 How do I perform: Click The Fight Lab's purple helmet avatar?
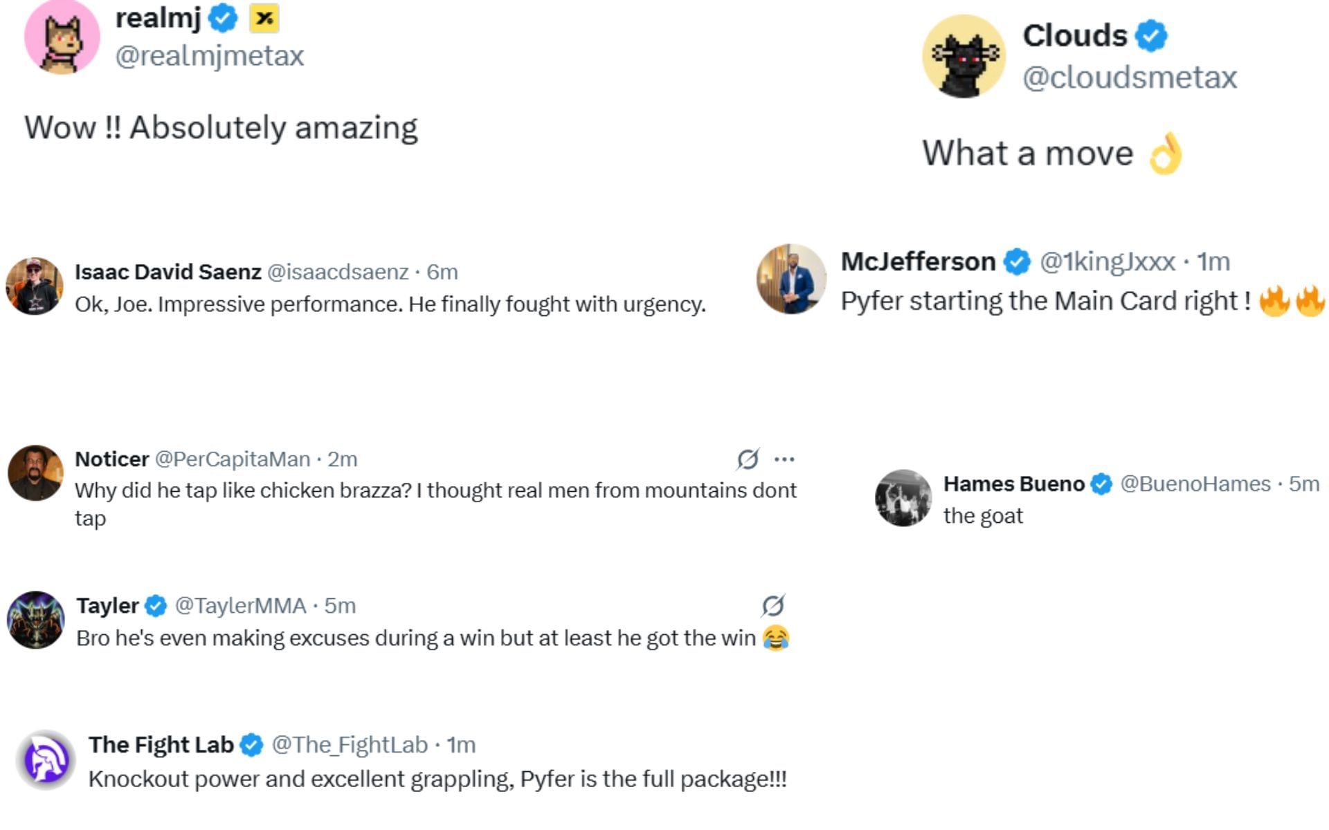point(46,760)
